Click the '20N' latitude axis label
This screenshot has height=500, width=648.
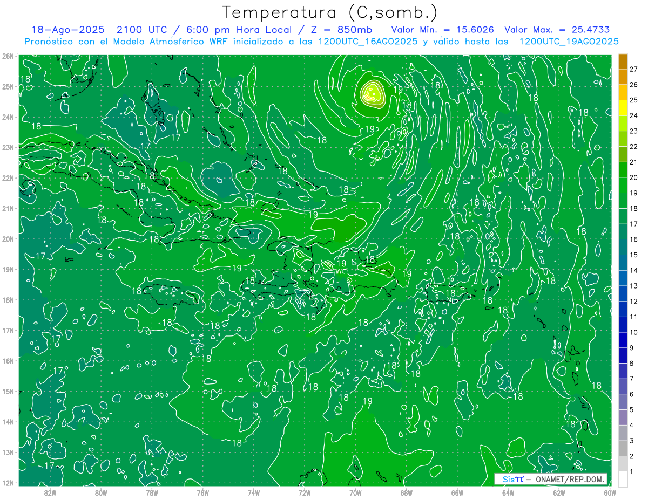[8, 239]
